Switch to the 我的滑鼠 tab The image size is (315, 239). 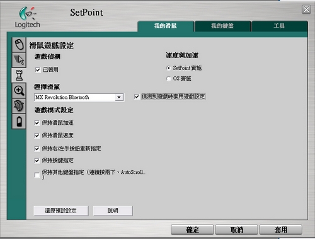[166, 26]
